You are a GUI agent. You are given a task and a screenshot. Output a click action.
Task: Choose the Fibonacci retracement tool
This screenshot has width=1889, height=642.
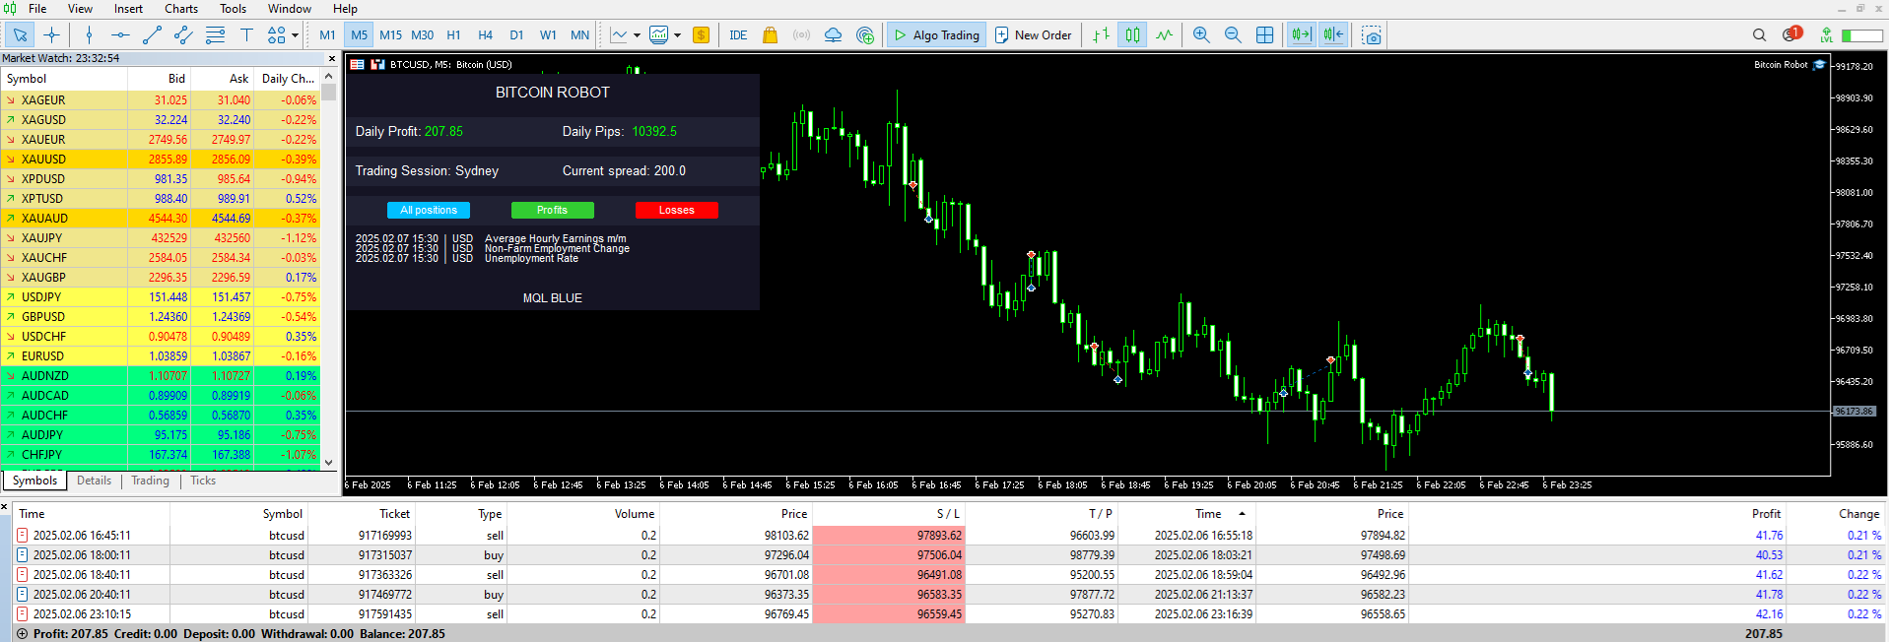click(215, 35)
